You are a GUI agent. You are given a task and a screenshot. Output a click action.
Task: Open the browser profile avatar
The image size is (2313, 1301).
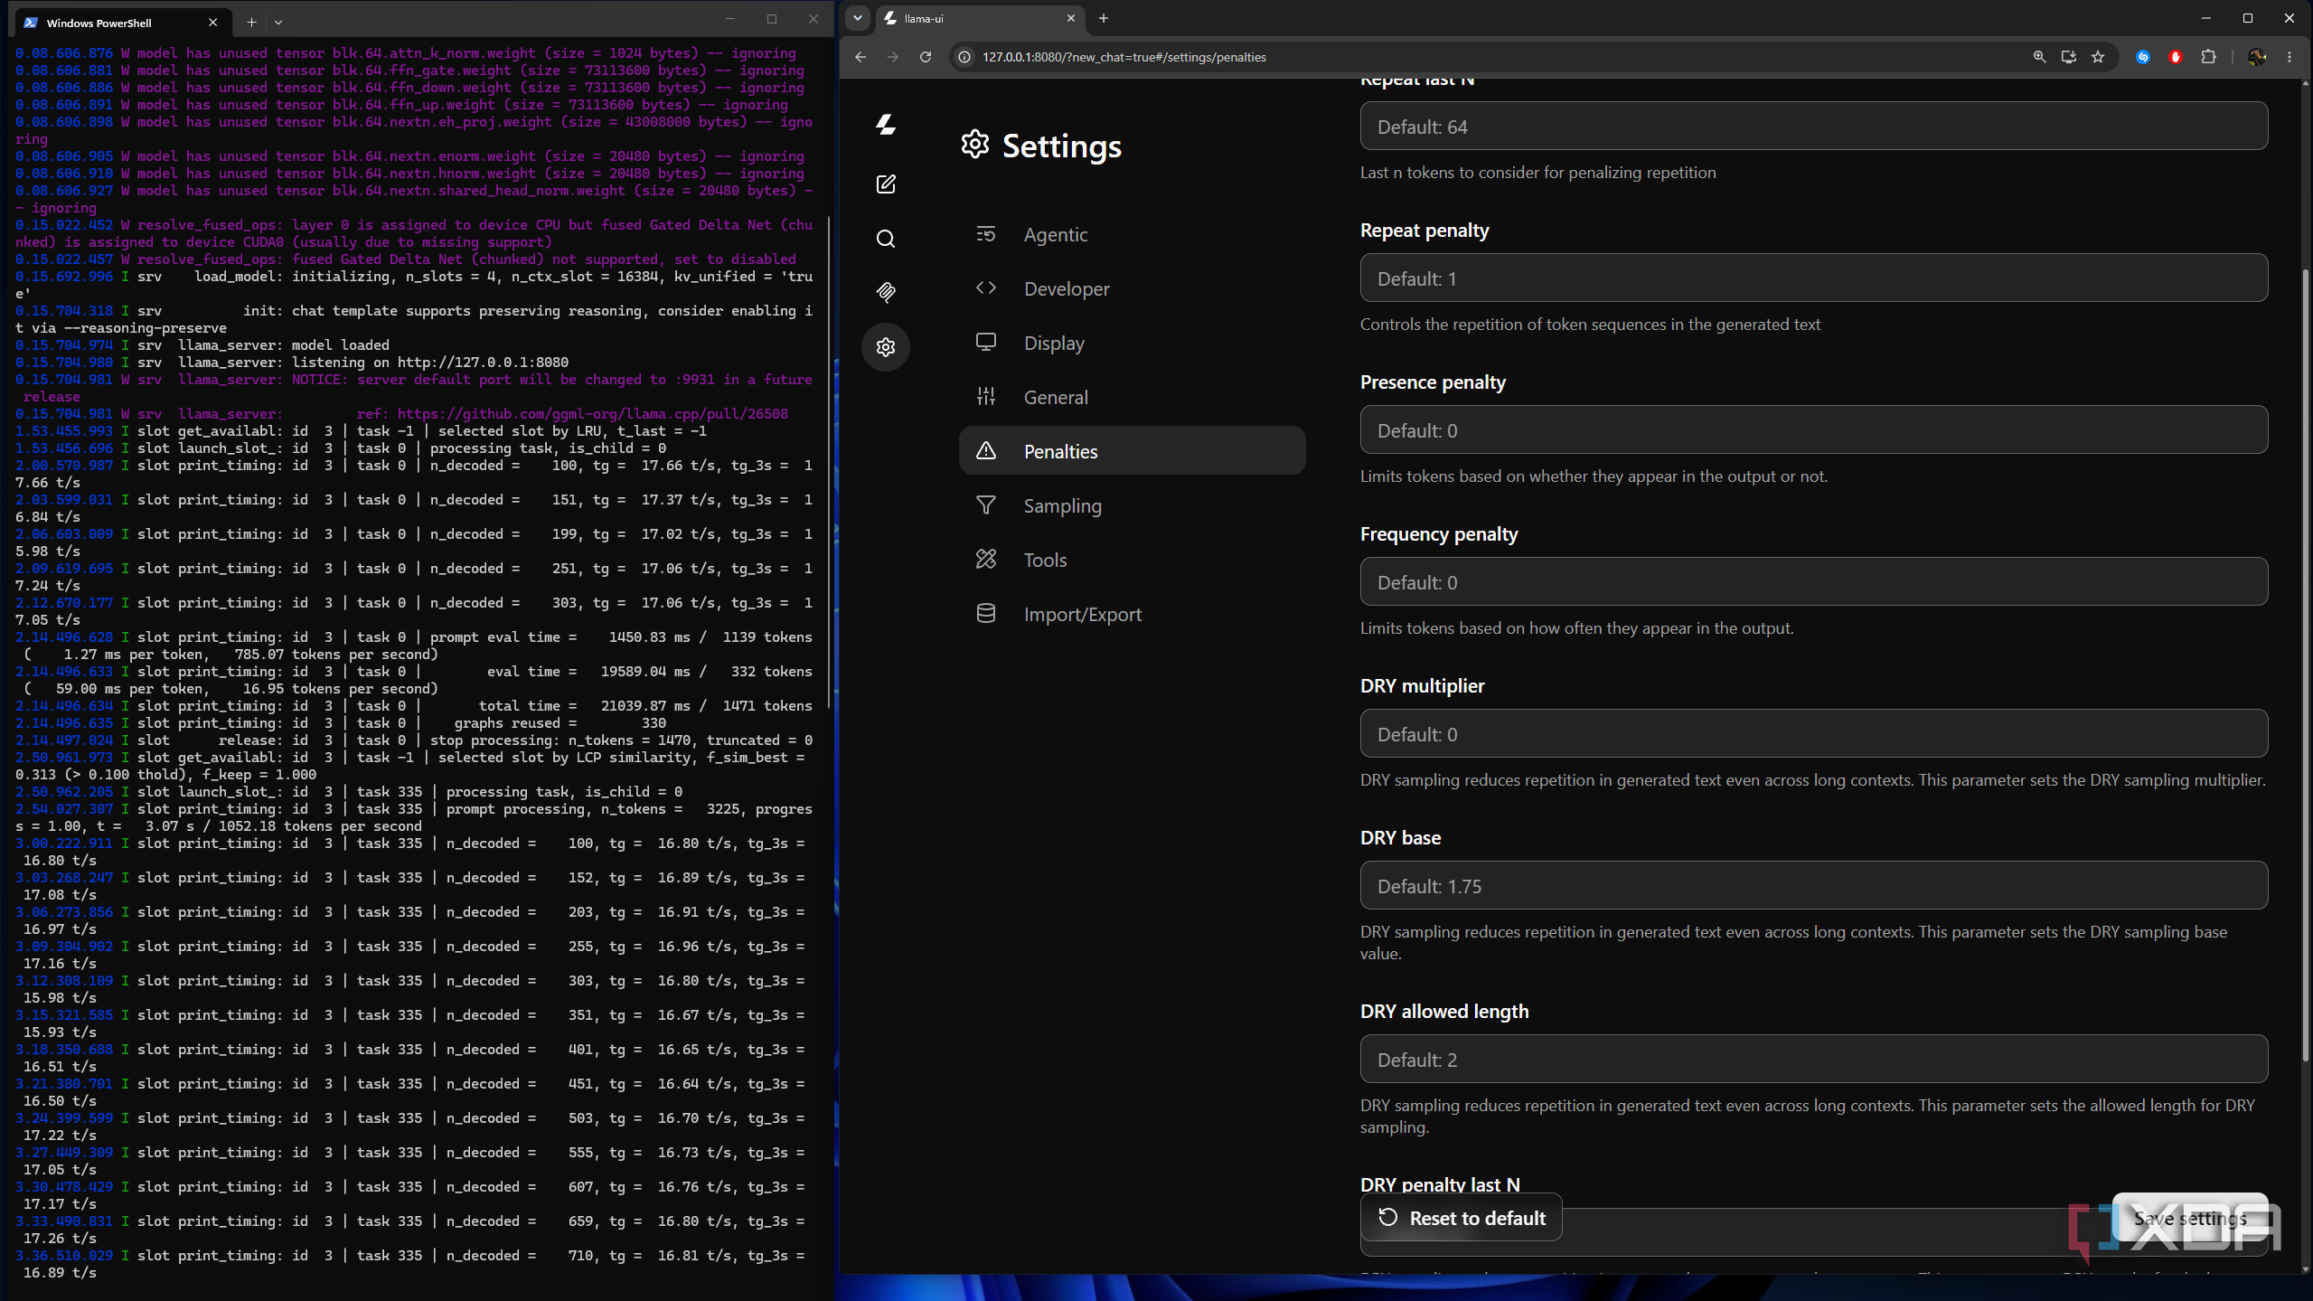click(x=2257, y=57)
